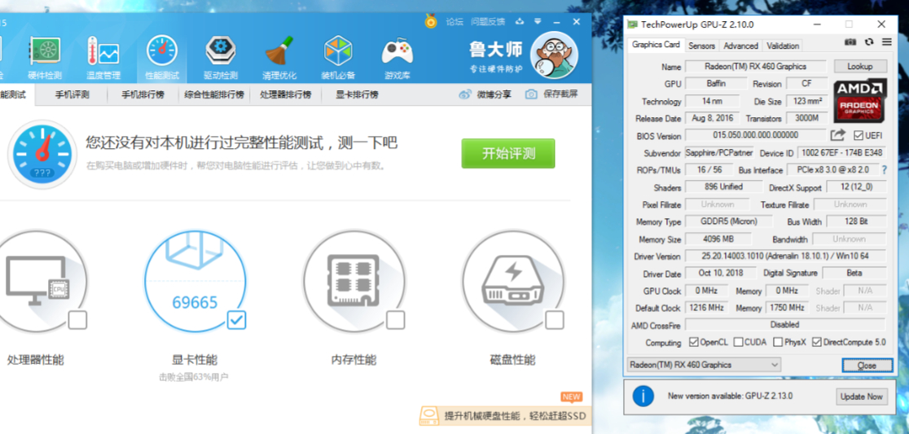Click the Driver Version field
Screen dimensions: 909x434
(785, 256)
